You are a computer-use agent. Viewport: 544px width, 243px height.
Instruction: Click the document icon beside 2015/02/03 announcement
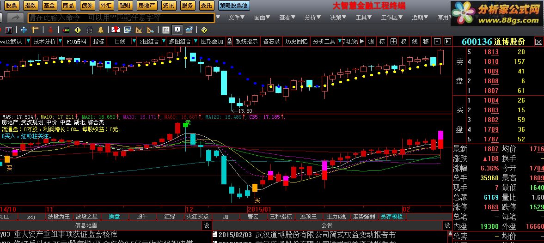click(214, 235)
